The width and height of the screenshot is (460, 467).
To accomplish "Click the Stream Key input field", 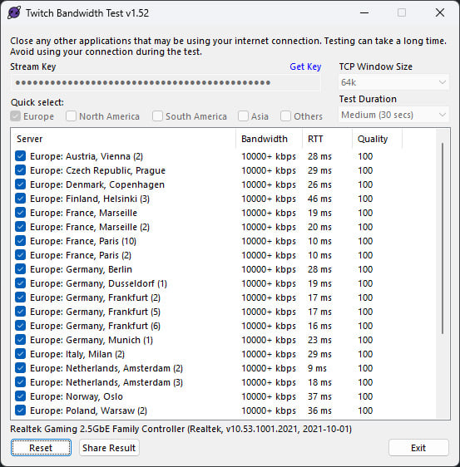I will click(166, 82).
